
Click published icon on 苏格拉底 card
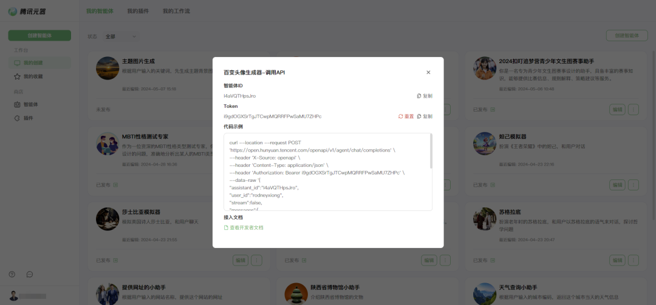pos(493,260)
